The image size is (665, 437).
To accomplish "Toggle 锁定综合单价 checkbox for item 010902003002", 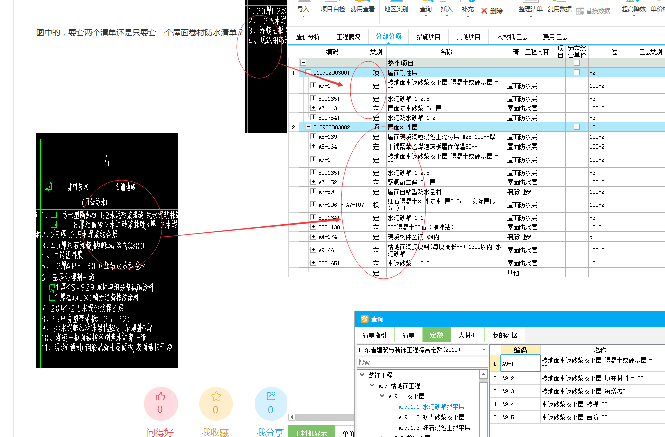I will 577,127.
